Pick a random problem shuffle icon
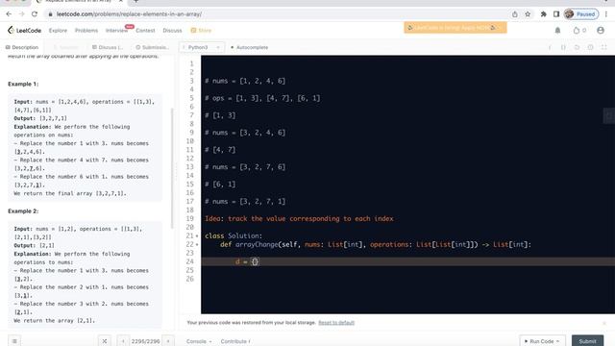615x346 pixels. pos(105,341)
